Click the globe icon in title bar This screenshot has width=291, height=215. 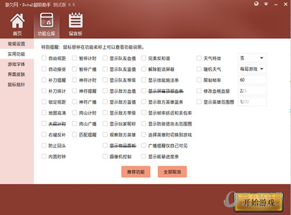(256, 4)
